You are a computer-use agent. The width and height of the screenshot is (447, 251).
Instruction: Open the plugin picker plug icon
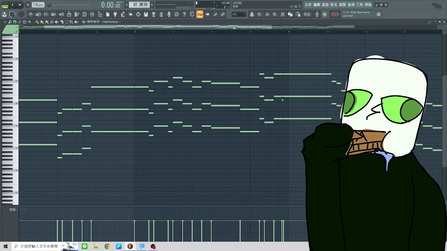pyautogui.click(x=115, y=14)
